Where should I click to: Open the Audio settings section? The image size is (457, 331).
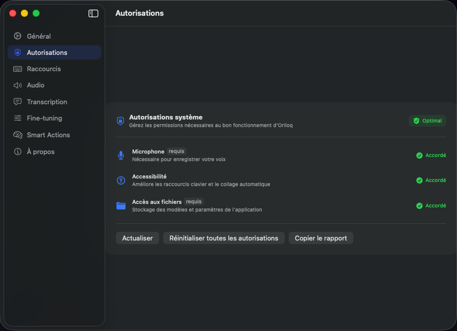[x=54, y=85]
